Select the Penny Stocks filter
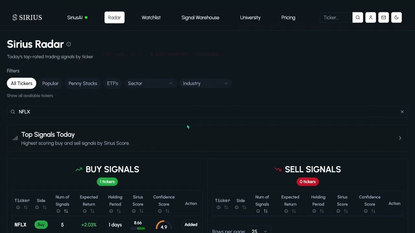 click(83, 83)
